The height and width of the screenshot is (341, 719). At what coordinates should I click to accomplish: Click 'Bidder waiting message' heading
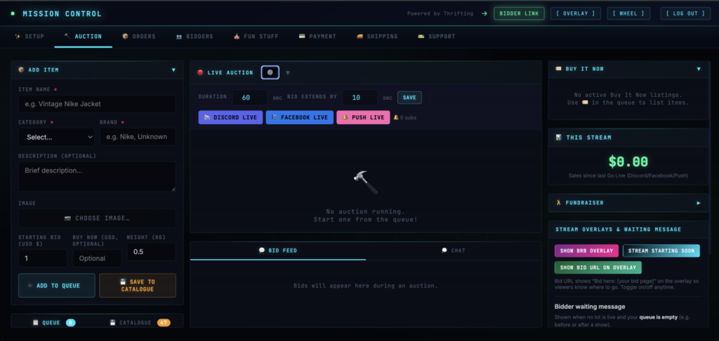(590, 307)
